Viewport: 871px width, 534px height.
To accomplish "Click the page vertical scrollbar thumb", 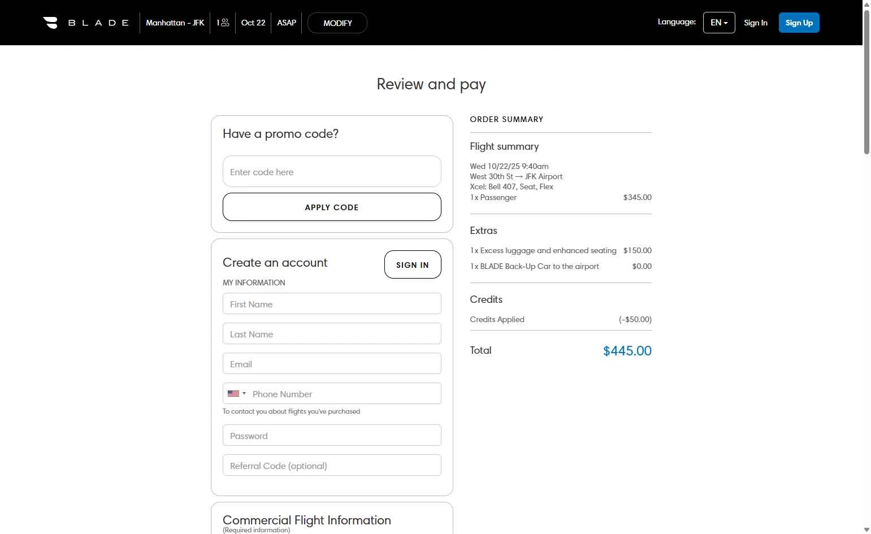I will pyautogui.click(x=866, y=81).
